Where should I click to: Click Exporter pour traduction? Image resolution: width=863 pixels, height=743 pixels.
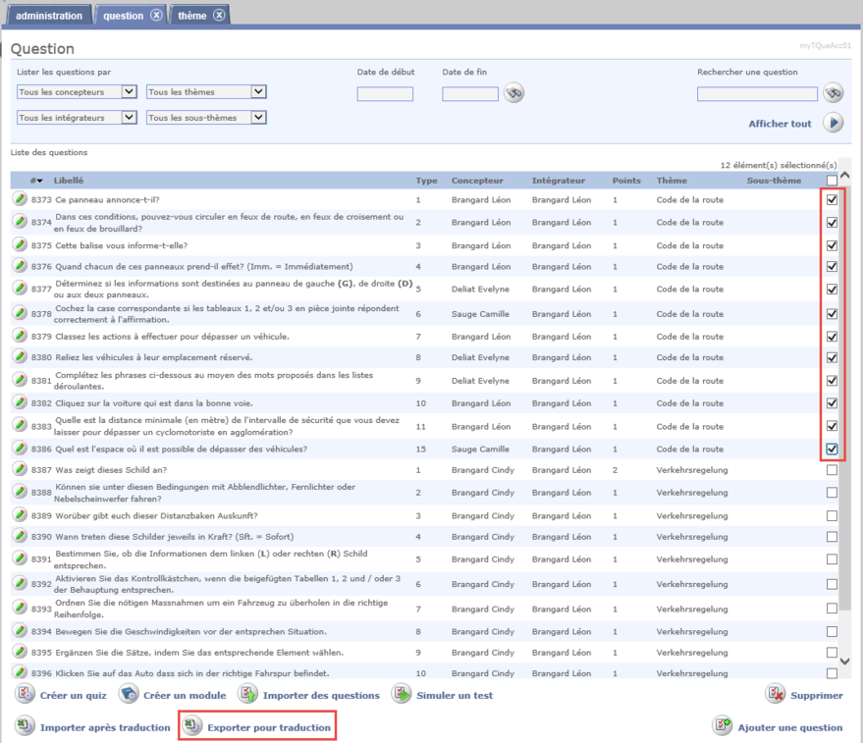[x=269, y=727]
